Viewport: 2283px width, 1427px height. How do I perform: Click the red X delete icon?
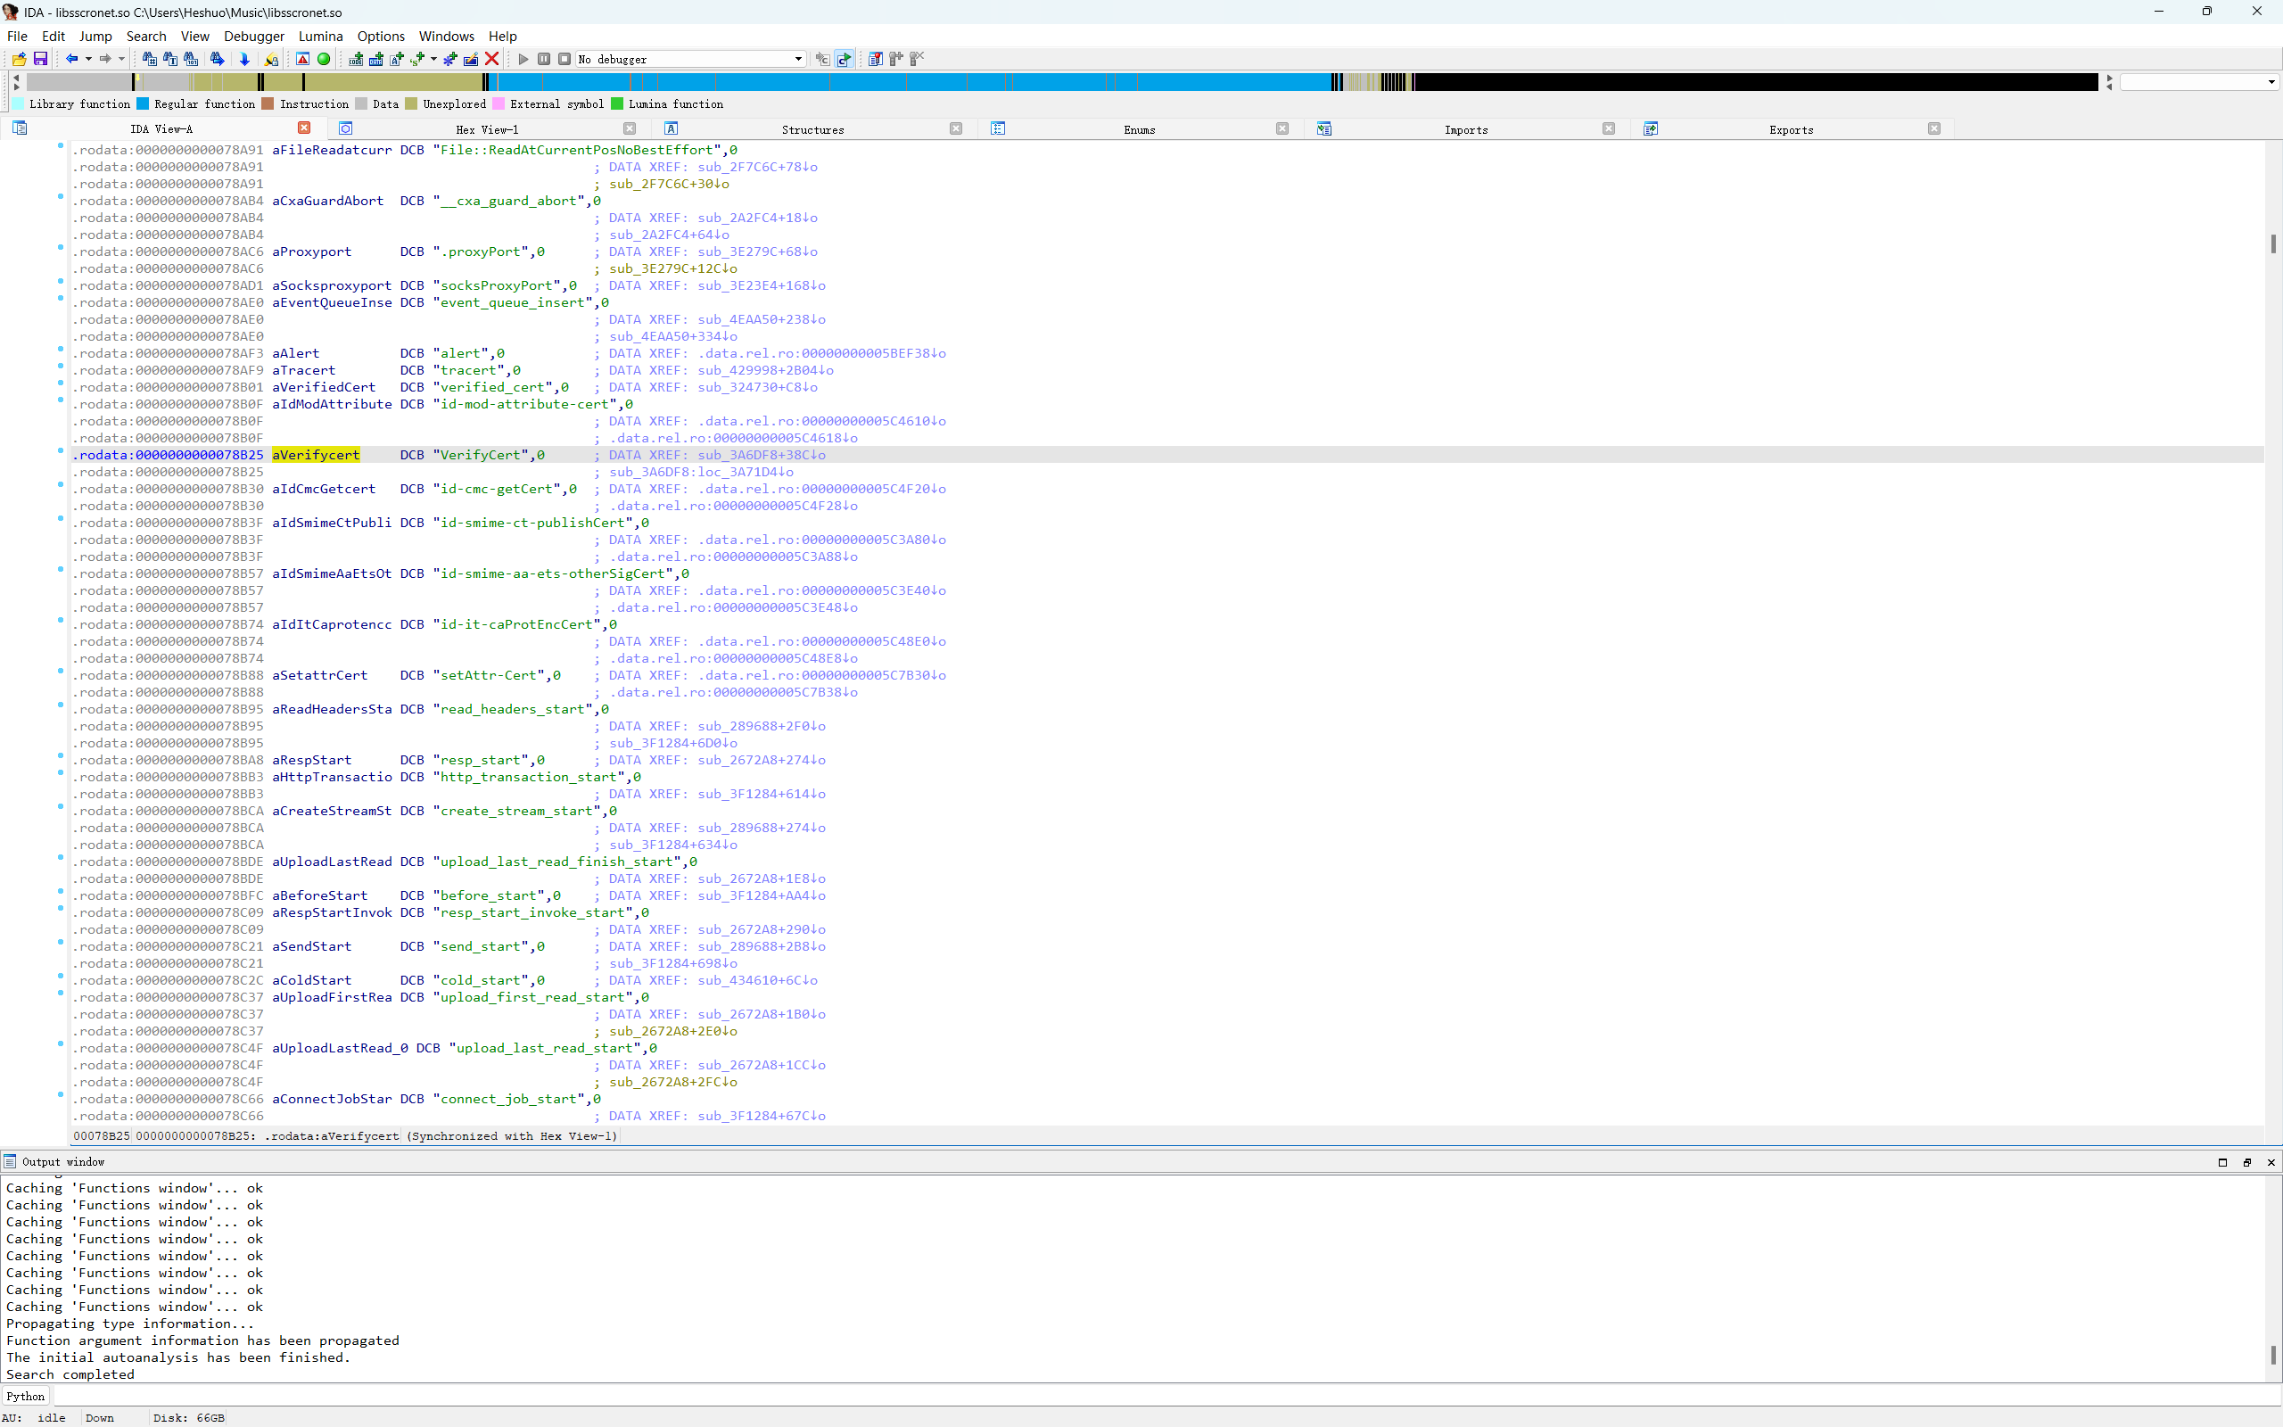tap(491, 59)
